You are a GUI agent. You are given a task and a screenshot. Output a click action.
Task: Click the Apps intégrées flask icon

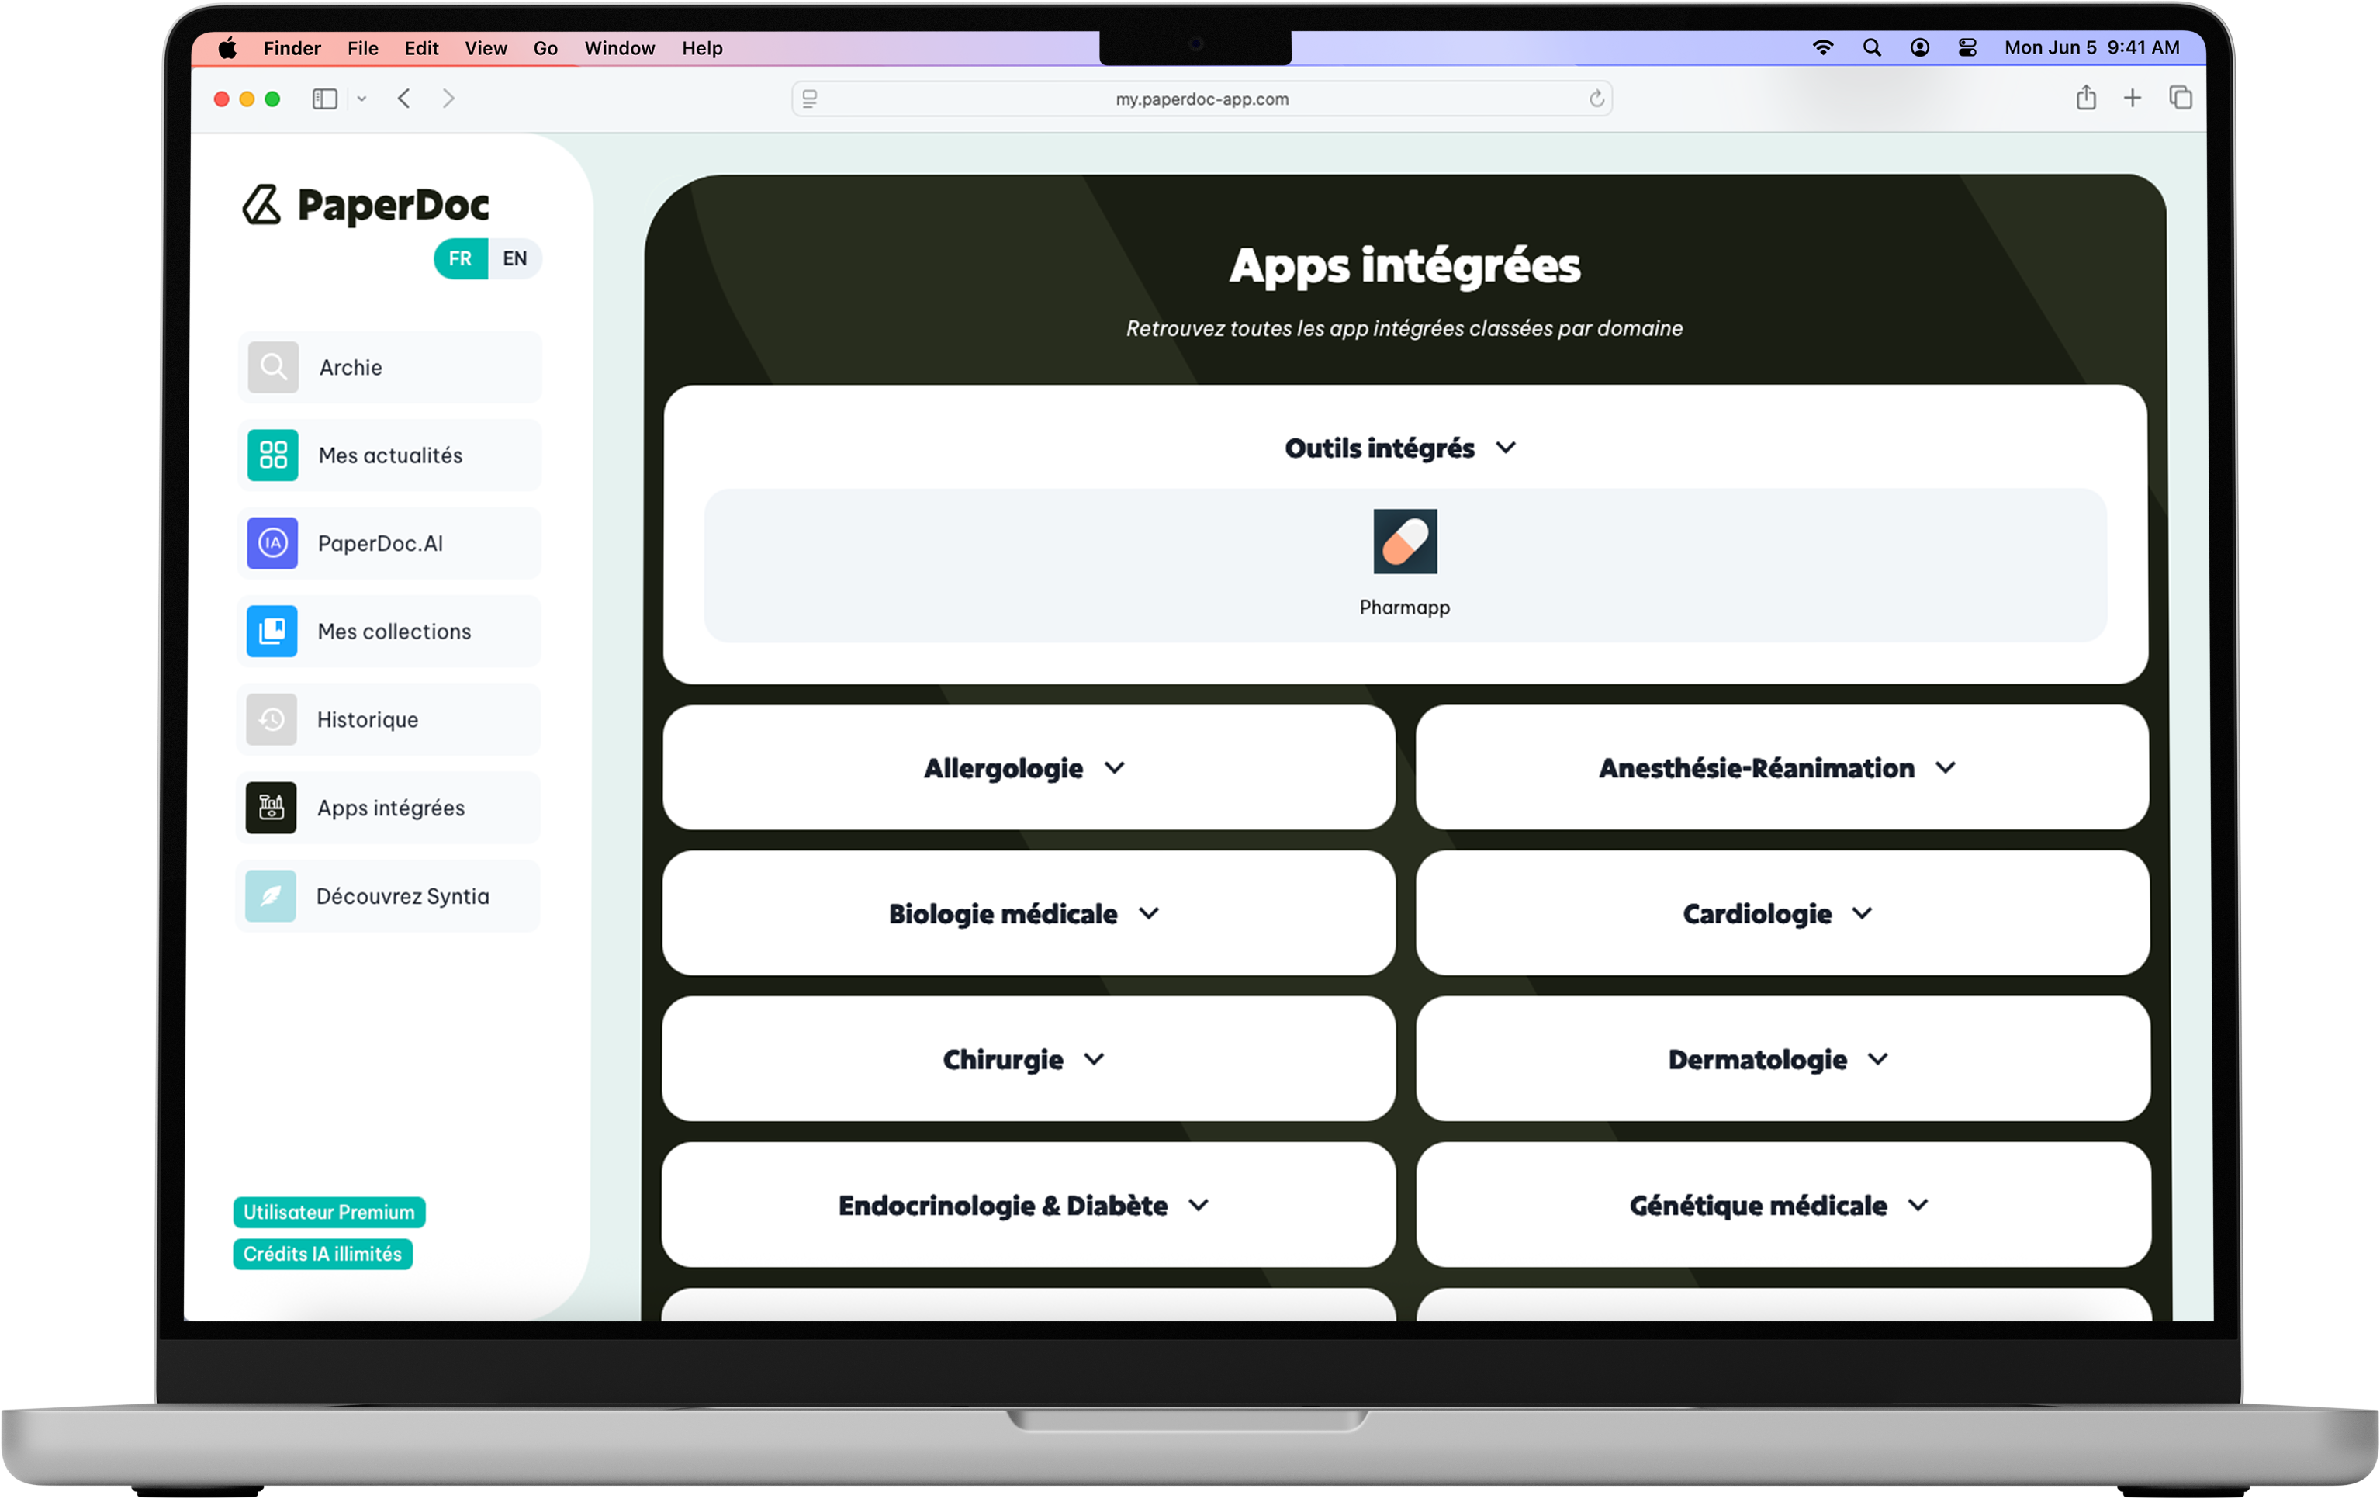tap(273, 807)
